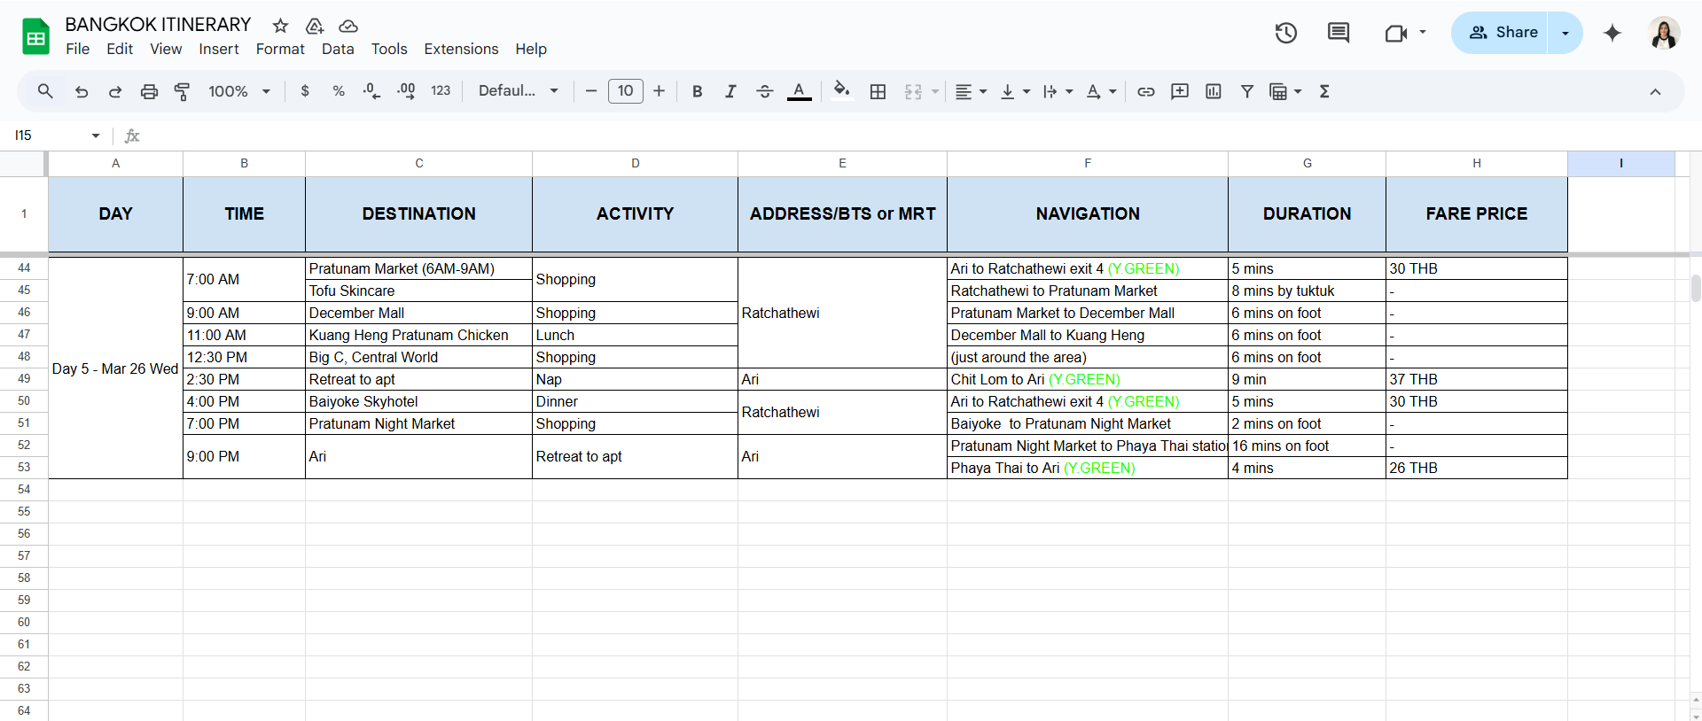Print the spreadsheet

(x=149, y=91)
